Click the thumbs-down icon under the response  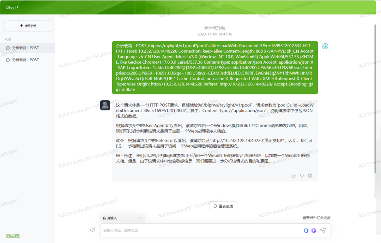click(302, 175)
